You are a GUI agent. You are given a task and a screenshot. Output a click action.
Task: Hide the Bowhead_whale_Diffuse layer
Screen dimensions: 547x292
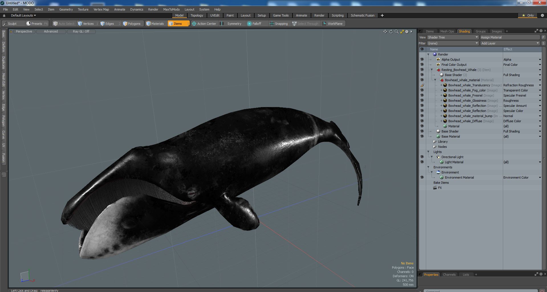[x=422, y=121]
